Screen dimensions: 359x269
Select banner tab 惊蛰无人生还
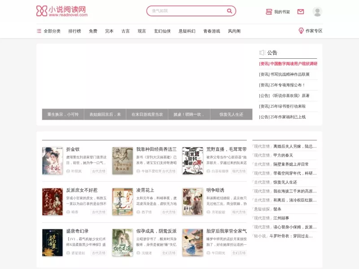[x=231, y=114]
